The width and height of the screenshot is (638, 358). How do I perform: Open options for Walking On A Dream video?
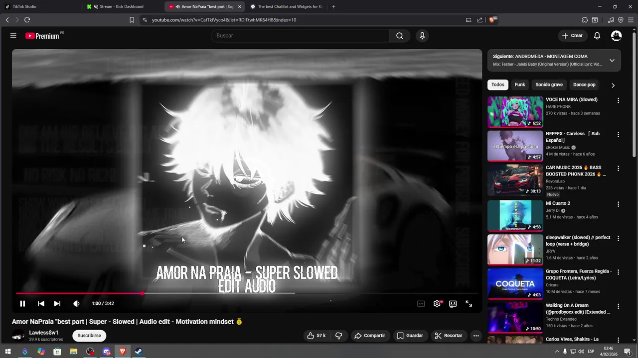tap(618, 306)
